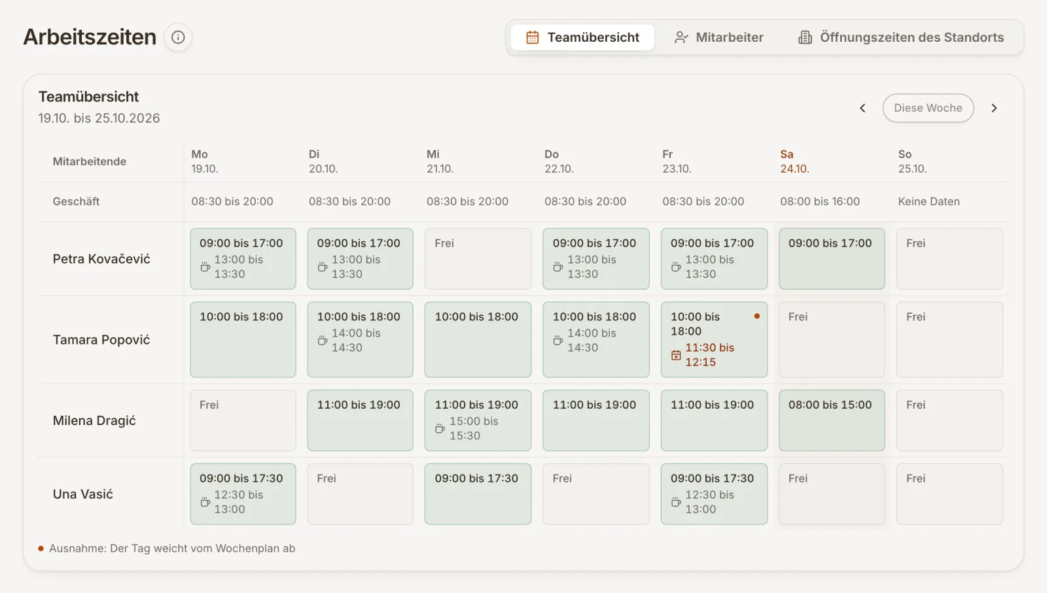This screenshot has width=1047, height=593.
Task: Click the Ausnahme legend text
Action: pyautogui.click(x=172, y=549)
